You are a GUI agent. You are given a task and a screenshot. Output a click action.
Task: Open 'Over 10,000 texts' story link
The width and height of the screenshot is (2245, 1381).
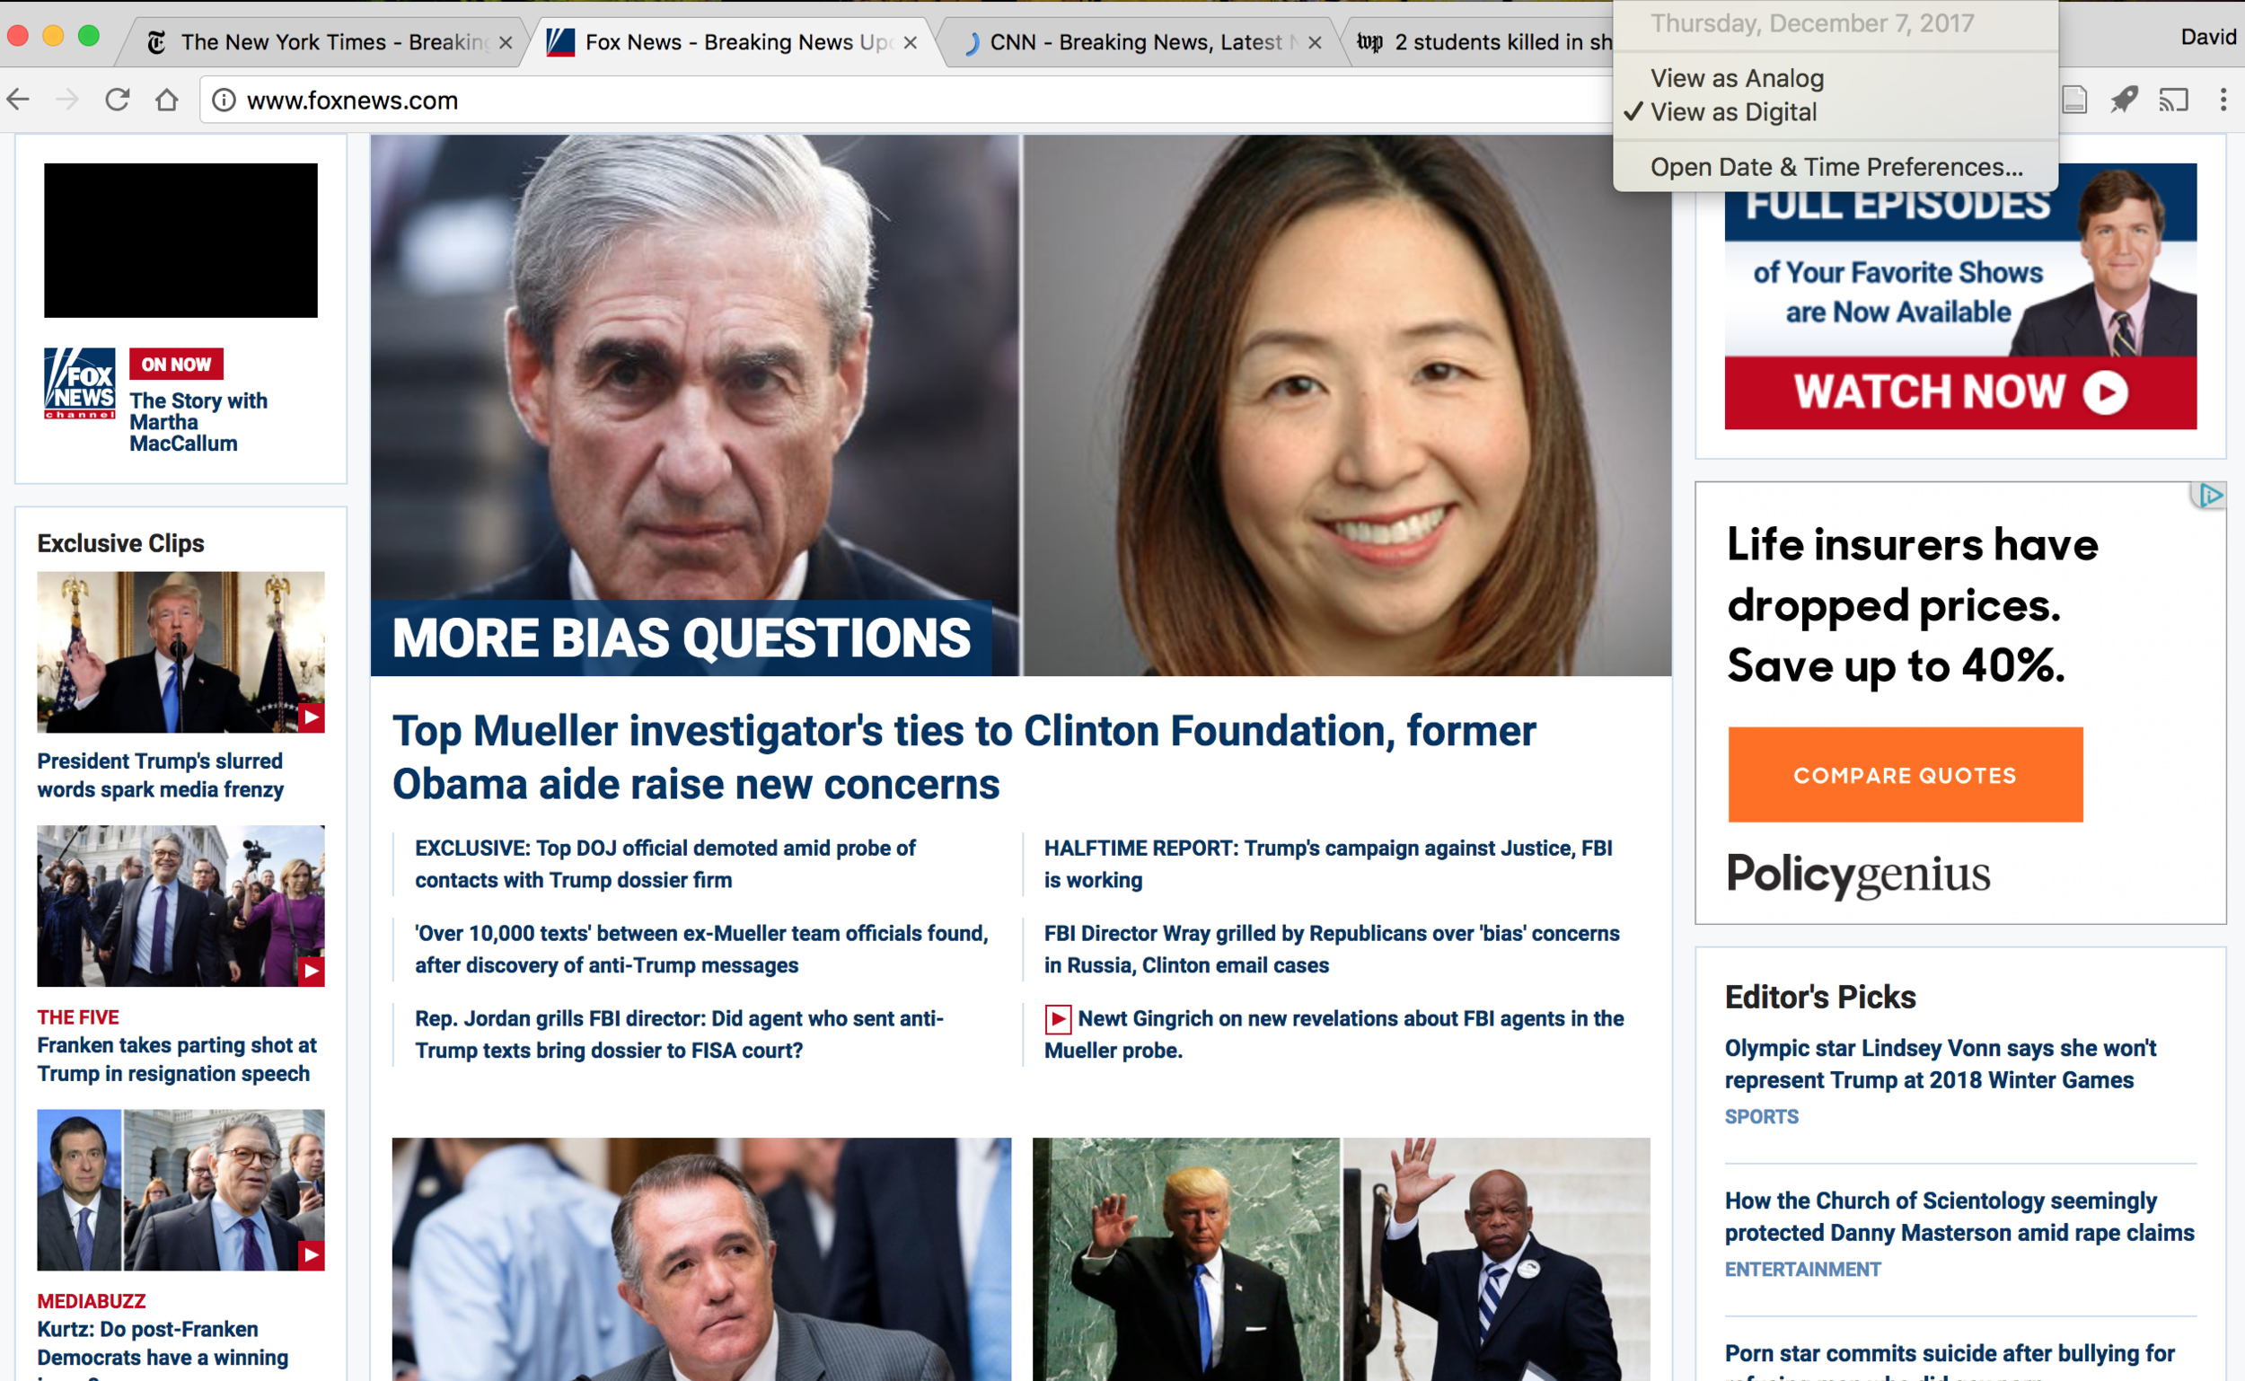tap(701, 949)
